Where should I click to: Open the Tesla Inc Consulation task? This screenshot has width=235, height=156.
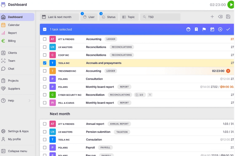tap(94, 140)
